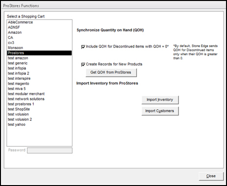Choose Amazon from shopping cart list

tap(39, 32)
